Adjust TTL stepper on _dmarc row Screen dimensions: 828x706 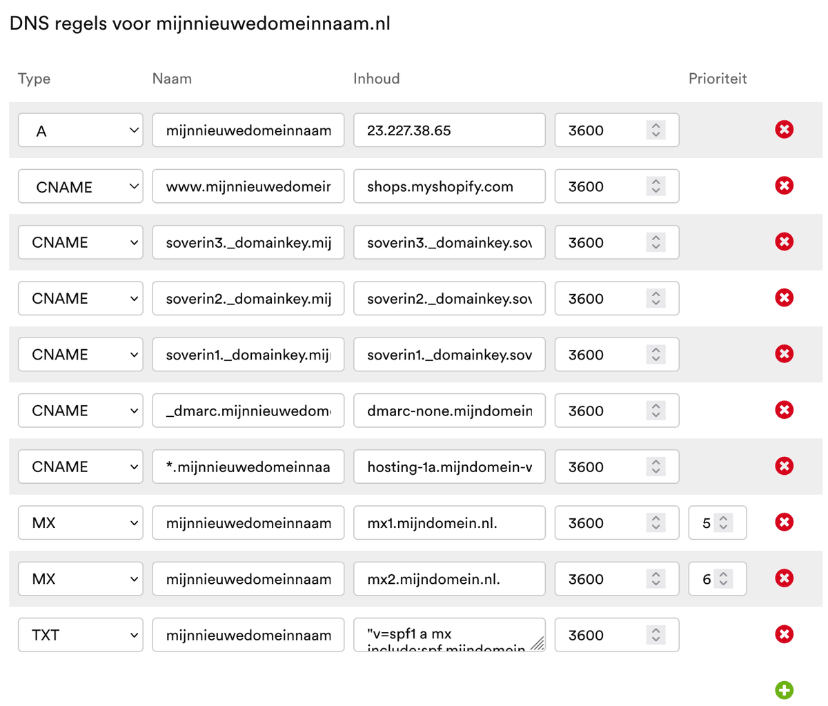[656, 411]
